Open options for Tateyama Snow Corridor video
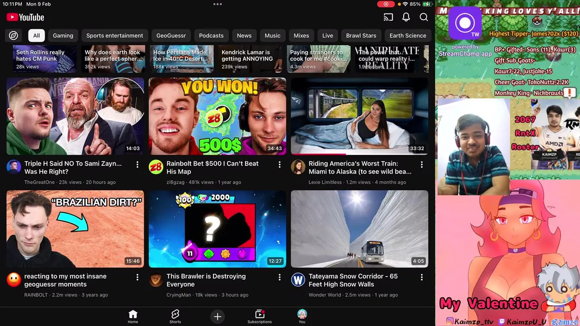This screenshot has height=326, width=580. (421, 277)
